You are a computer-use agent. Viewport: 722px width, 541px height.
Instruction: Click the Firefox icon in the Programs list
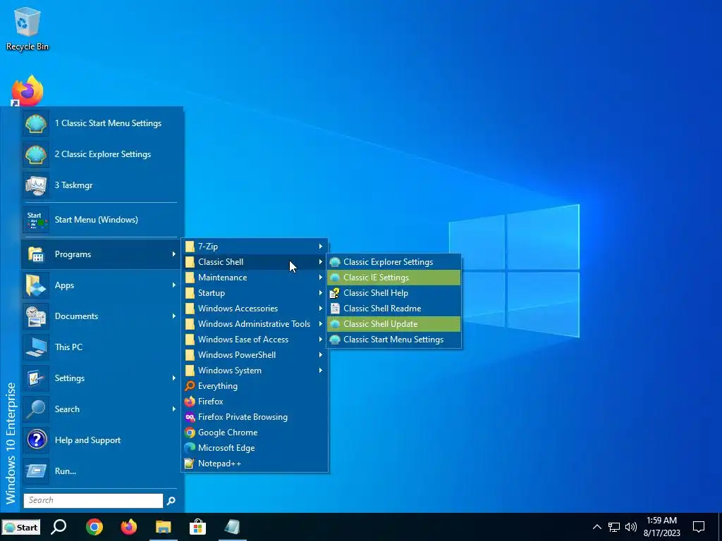[190, 402]
